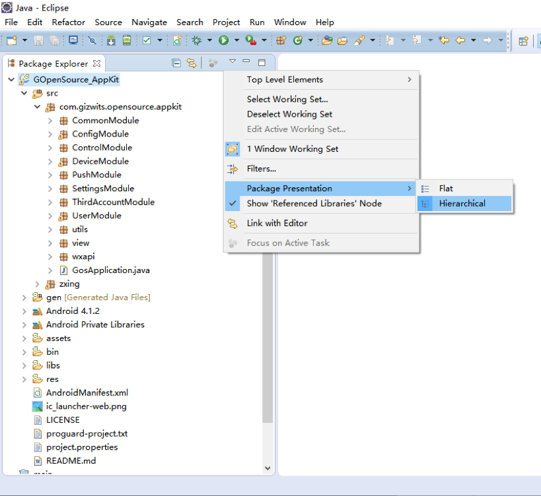Open Search using the flashlight toolbar icon
This screenshot has width=541, height=496.
tap(360, 41)
